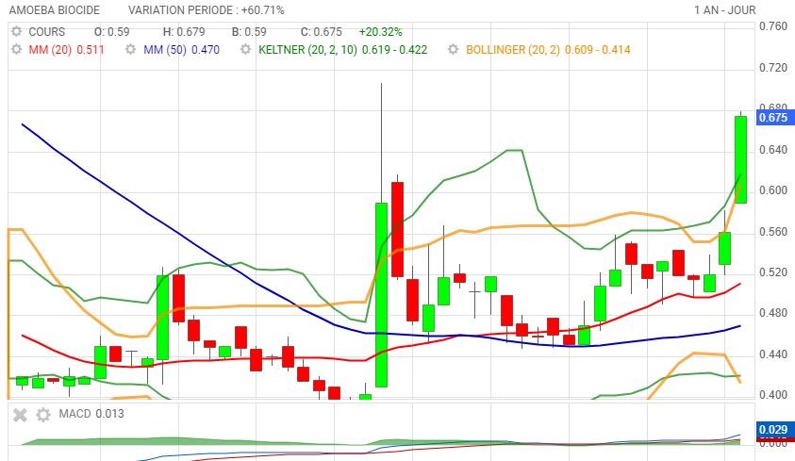
Task: Click the AMOEBA BIOCIDE title
Action: click(55, 10)
